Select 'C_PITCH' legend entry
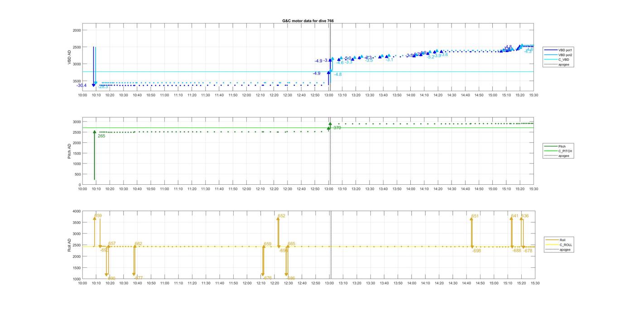Image resolution: width=634 pixels, height=313 pixels. [x=565, y=151]
